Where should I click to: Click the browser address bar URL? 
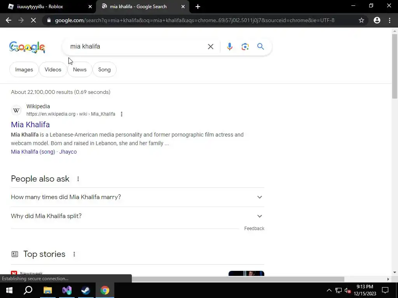195,20
